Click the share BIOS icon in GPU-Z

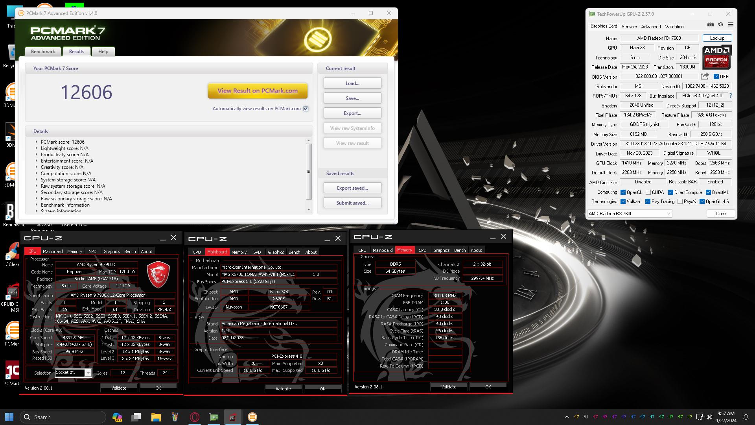[705, 76]
